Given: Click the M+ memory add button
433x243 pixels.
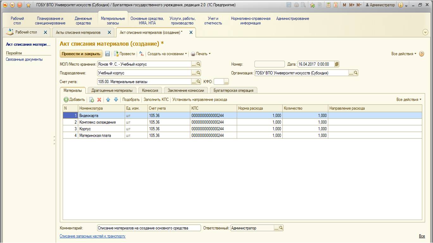Looking at the screenshot, I should [352, 5].
